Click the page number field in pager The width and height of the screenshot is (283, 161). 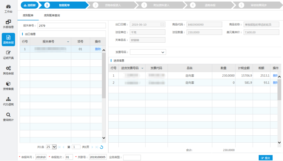click(x=76, y=147)
